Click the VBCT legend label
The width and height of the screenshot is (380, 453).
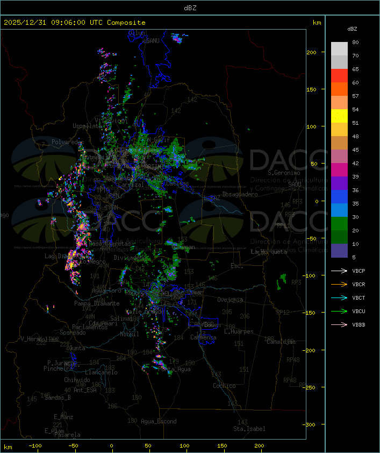[359, 298]
